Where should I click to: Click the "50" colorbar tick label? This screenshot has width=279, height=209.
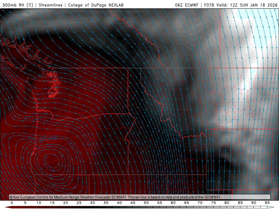[x=146, y=203]
